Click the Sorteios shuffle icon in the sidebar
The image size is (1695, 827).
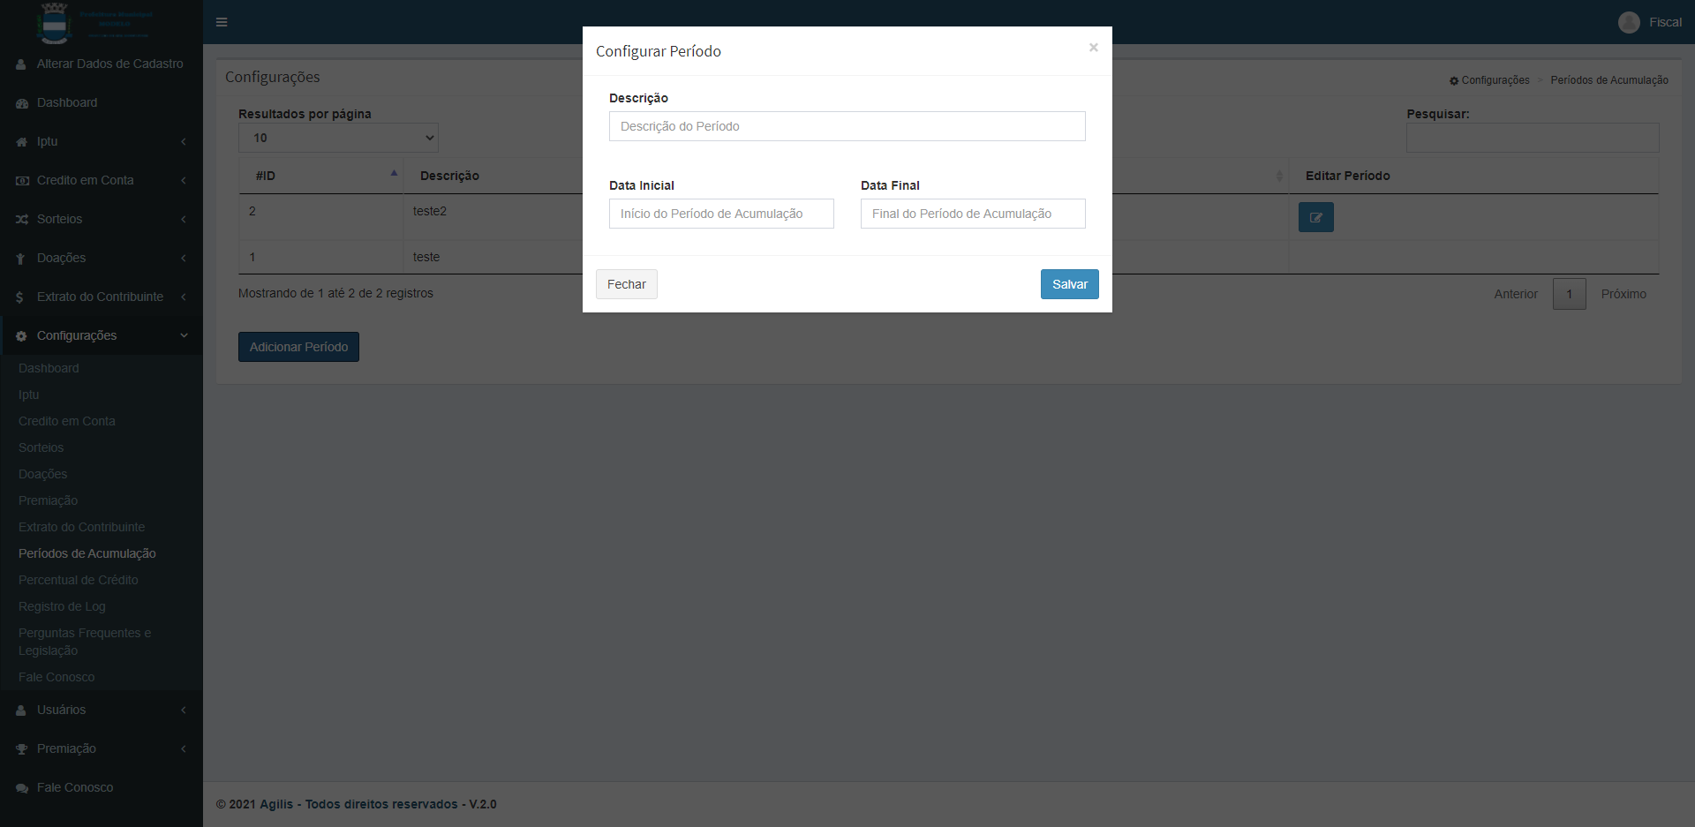coord(22,220)
